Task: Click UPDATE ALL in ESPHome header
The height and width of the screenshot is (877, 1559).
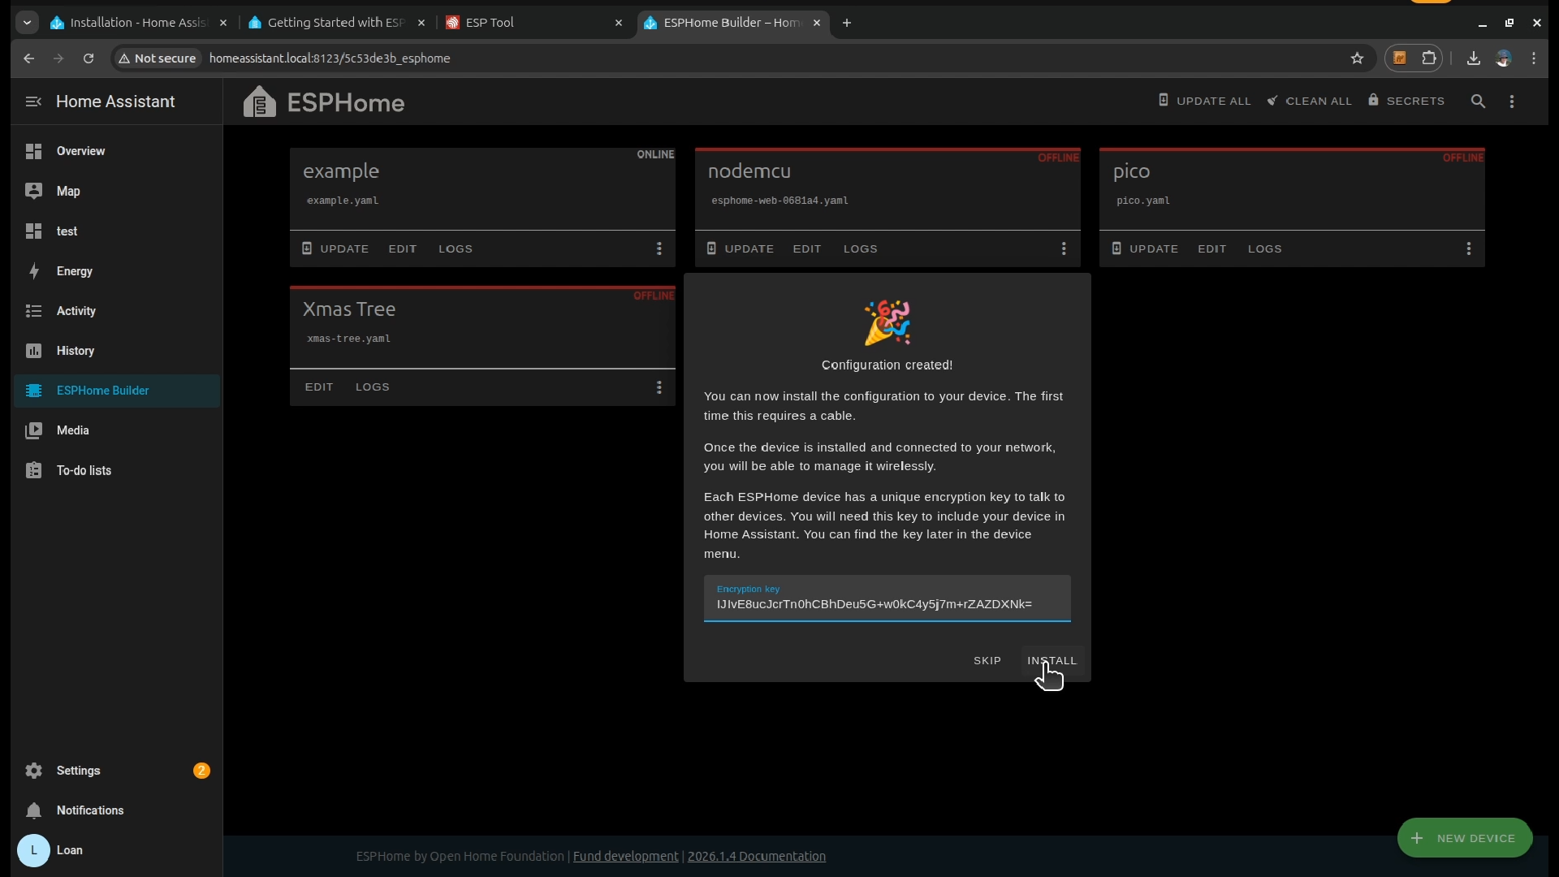Action: pyautogui.click(x=1204, y=101)
